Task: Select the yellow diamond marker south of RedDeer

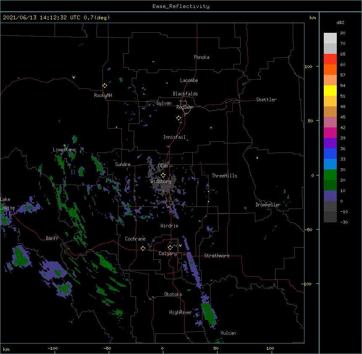Action: [179, 118]
